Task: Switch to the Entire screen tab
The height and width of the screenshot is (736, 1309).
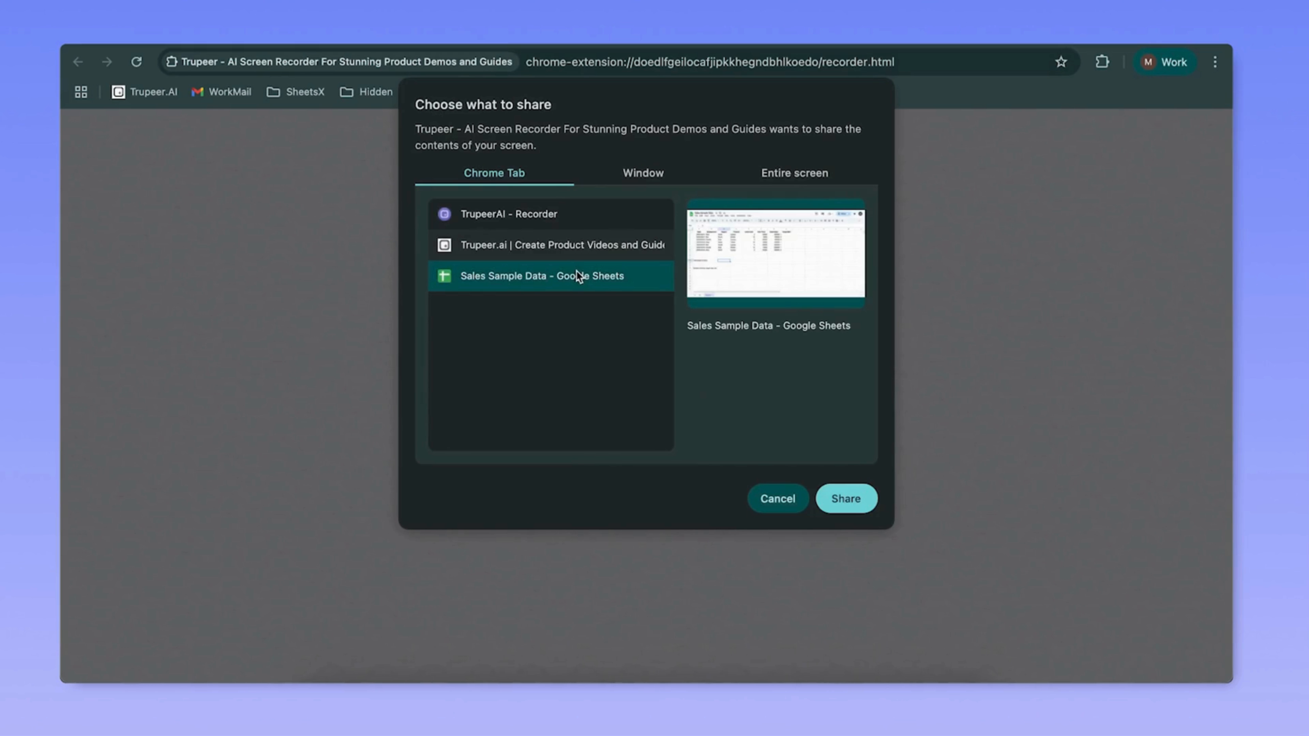Action: tap(794, 173)
